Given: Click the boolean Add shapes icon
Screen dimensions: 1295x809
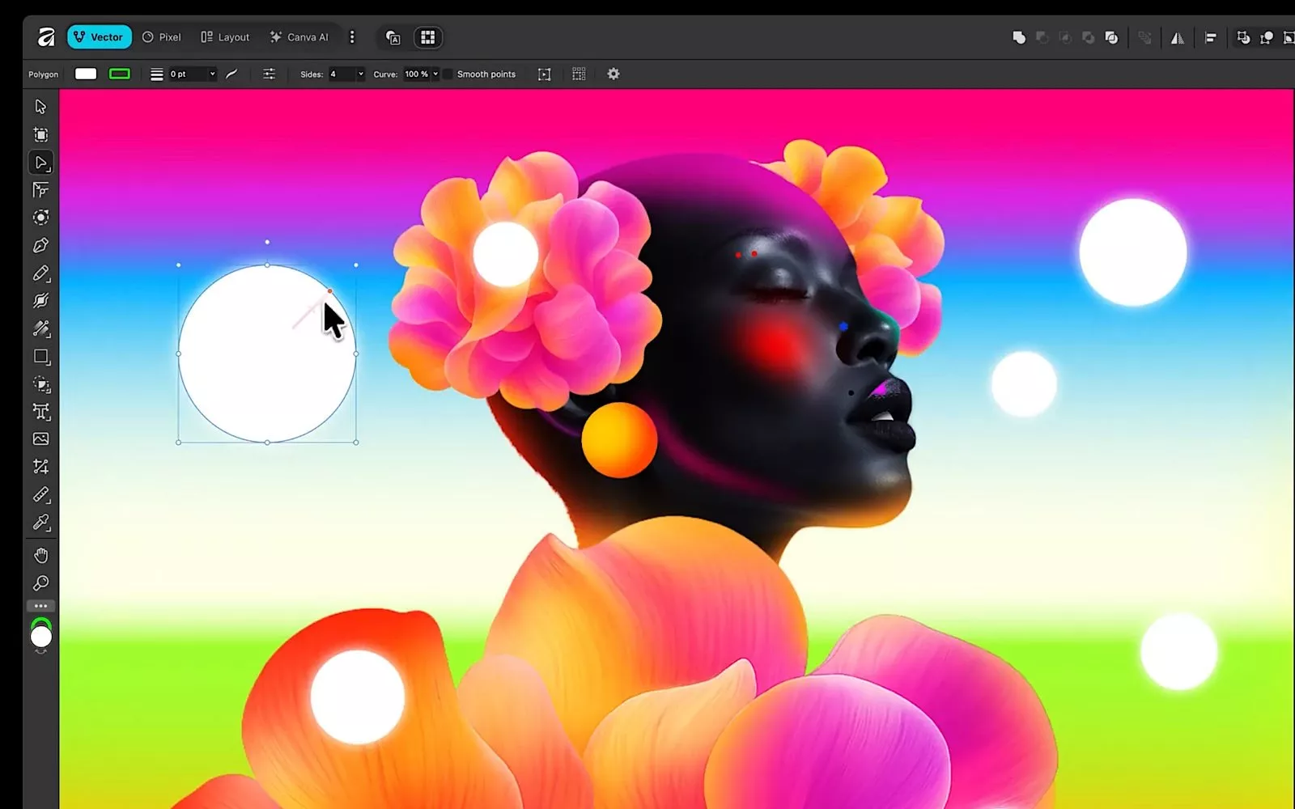Looking at the screenshot, I should (1019, 37).
